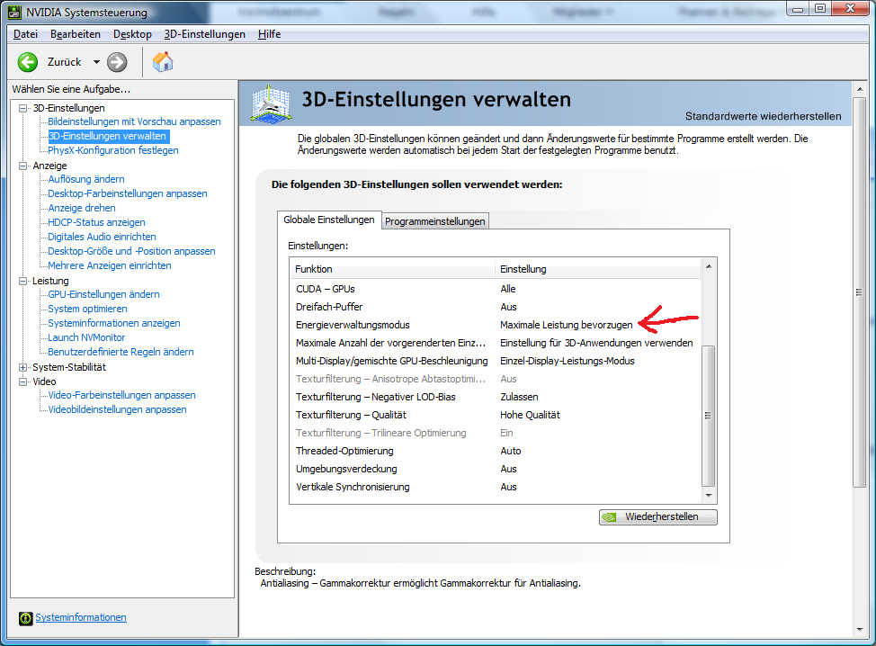The height and width of the screenshot is (646, 876).
Task: Click Standardwerte wiederherstellen
Action: (764, 116)
